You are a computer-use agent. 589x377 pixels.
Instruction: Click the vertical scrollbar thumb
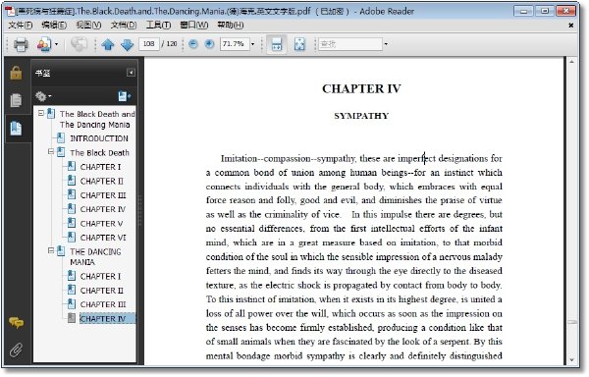571,323
